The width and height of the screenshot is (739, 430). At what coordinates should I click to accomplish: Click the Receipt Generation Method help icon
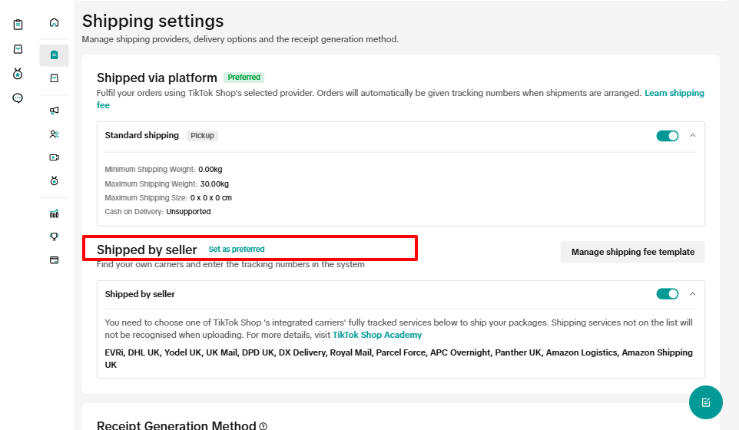click(263, 426)
